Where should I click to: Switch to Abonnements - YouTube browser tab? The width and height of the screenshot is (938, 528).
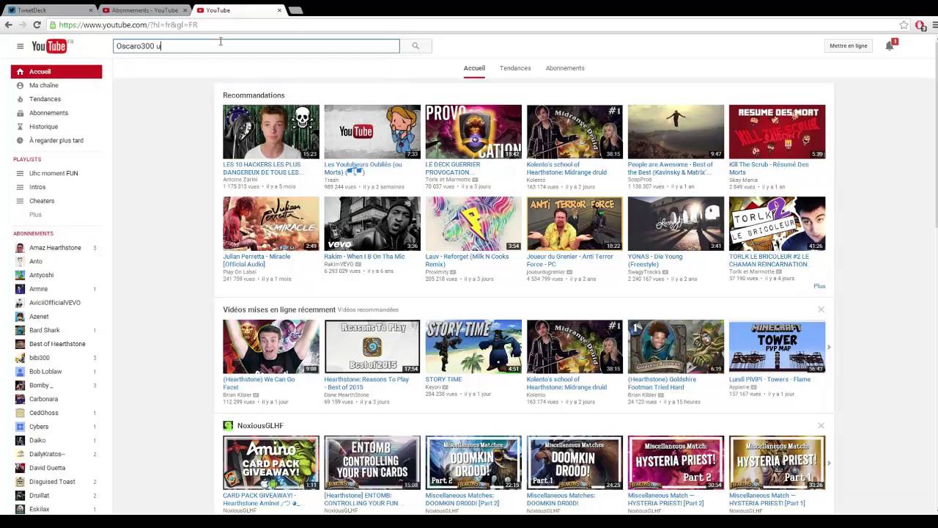[x=143, y=10]
